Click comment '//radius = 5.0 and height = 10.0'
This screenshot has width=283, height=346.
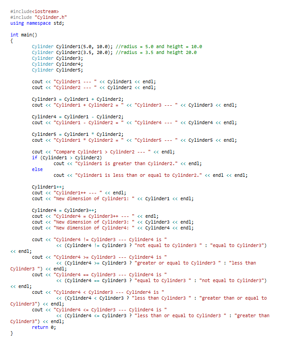159,46
